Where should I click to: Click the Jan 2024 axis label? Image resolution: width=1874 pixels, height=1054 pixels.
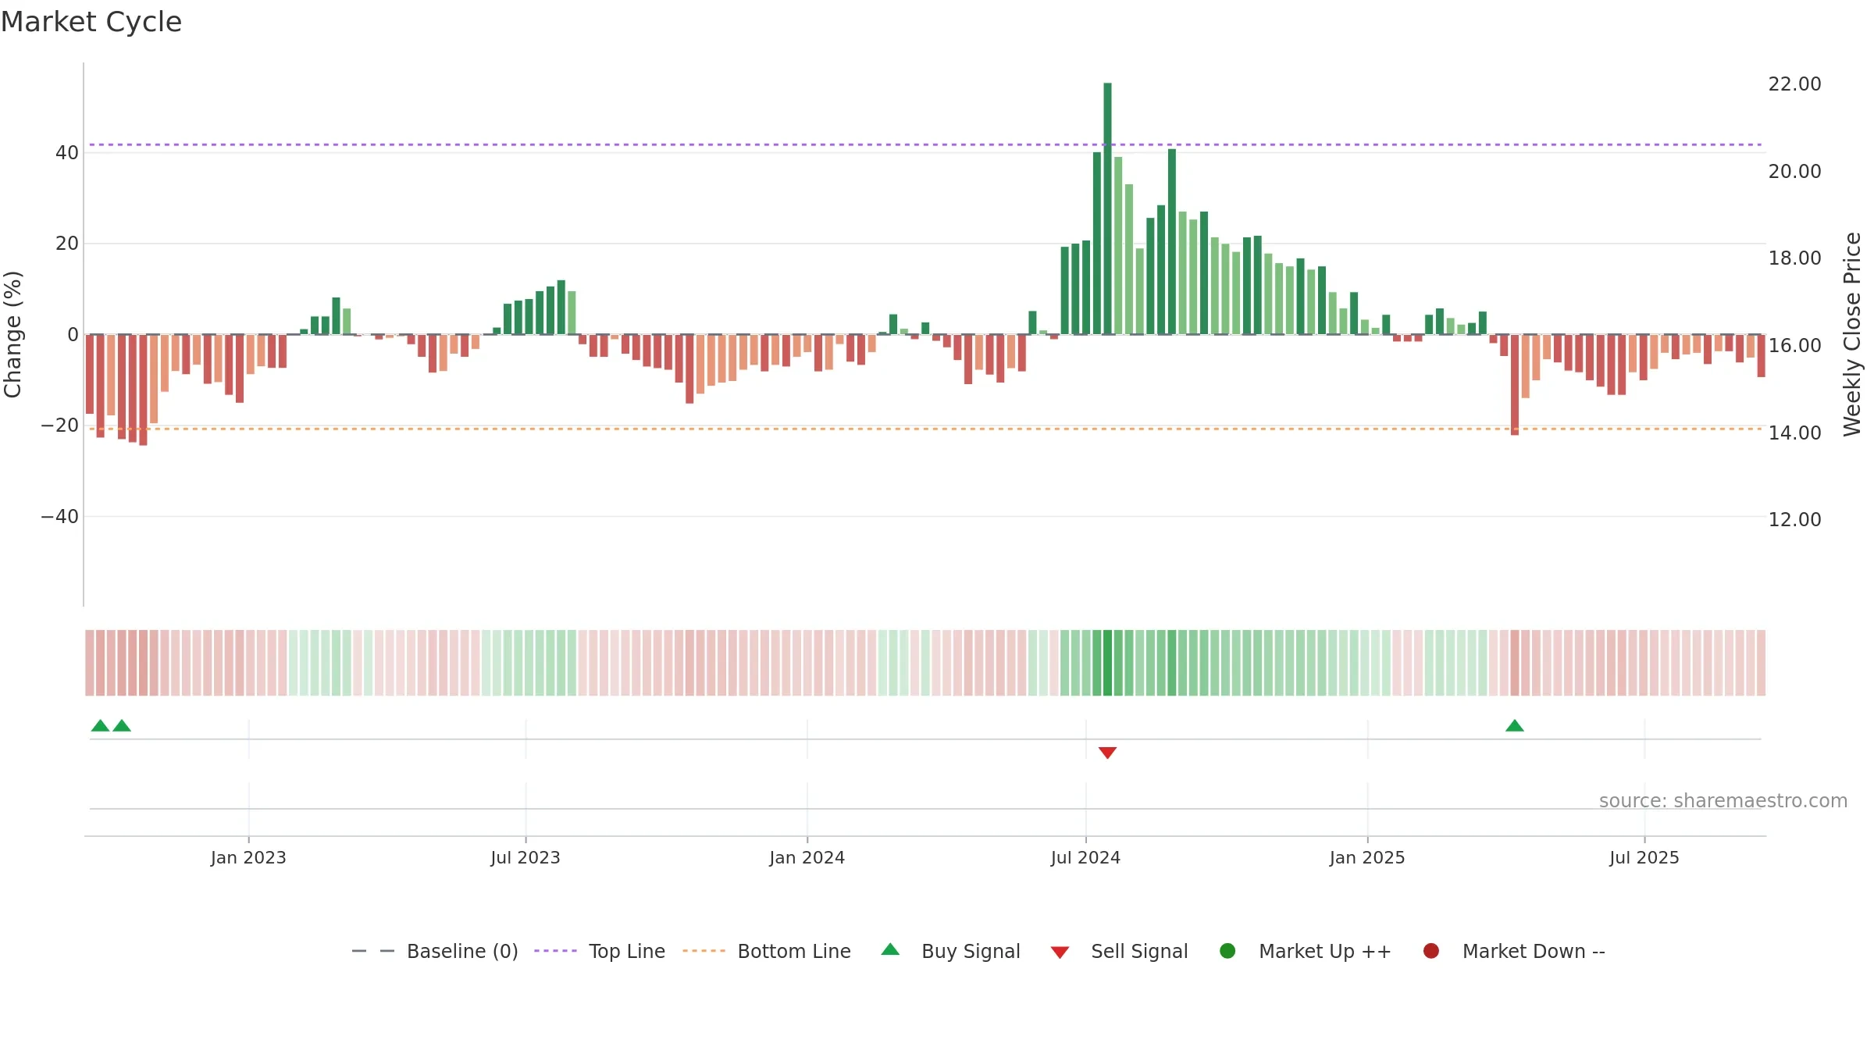tap(807, 858)
